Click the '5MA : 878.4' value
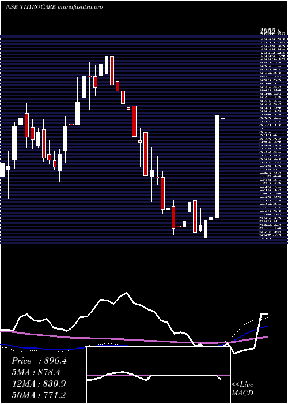The height and width of the screenshot is (404, 288). click(36, 372)
